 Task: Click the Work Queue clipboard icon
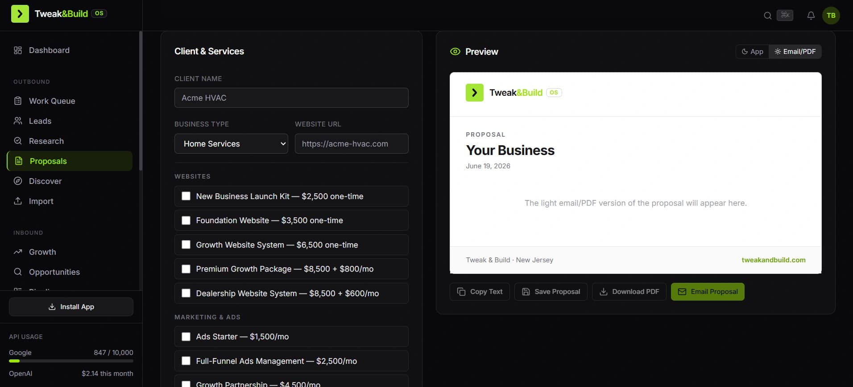point(18,101)
